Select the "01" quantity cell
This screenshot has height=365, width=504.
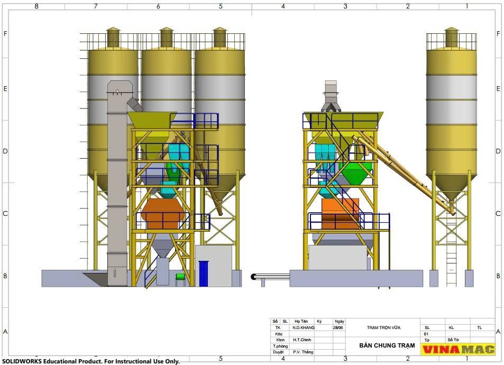coord(426,334)
